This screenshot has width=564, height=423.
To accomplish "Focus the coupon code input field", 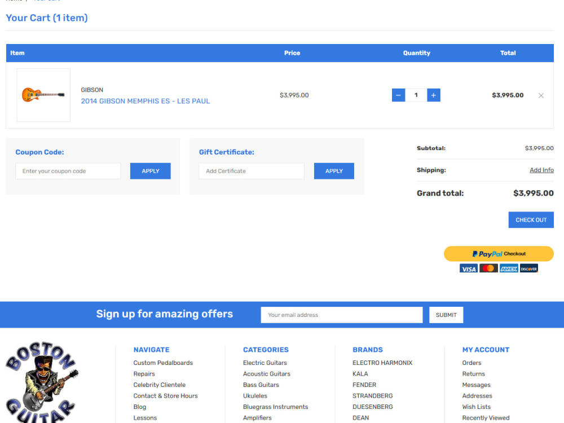I will pos(68,171).
